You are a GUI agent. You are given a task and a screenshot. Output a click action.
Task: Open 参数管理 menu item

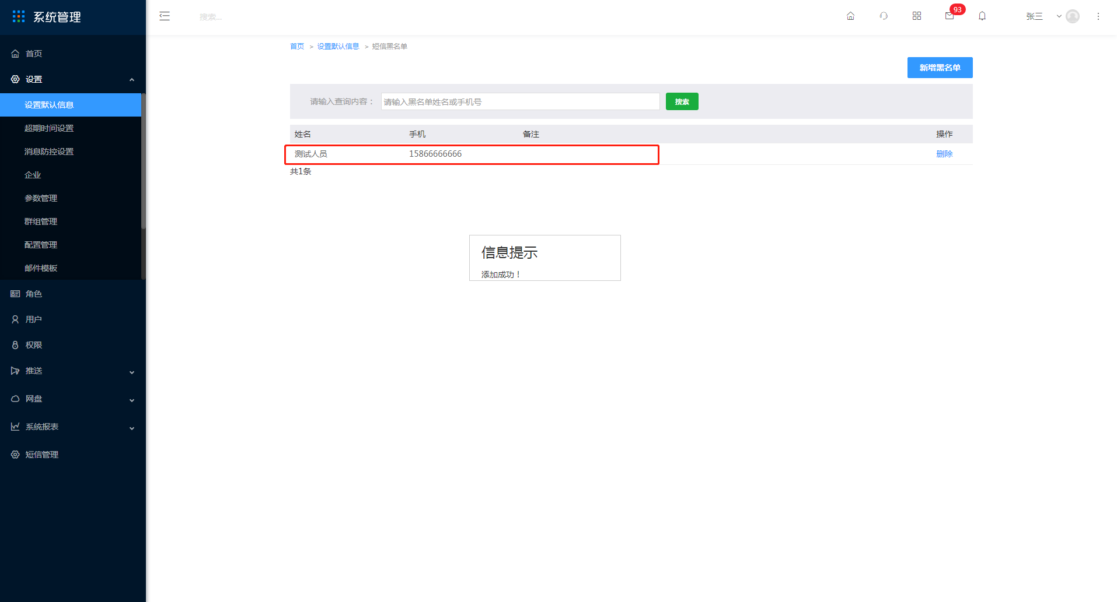(x=71, y=198)
